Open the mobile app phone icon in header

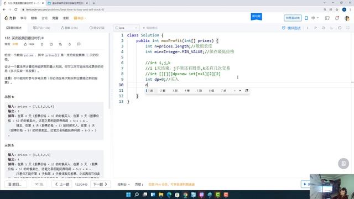click(x=306, y=18)
